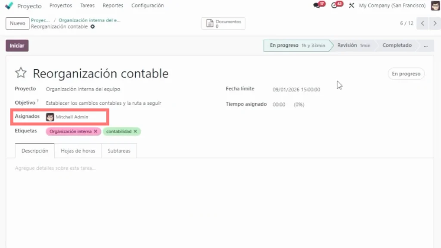Switch to the Hojas de horas tab
The height and width of the screenshot is (248, 441).
[78, 151]
